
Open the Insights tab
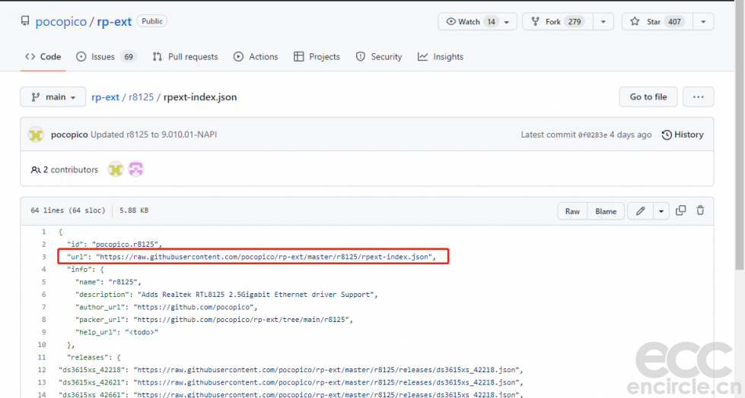pyautogui.click(x=441, y=57)
